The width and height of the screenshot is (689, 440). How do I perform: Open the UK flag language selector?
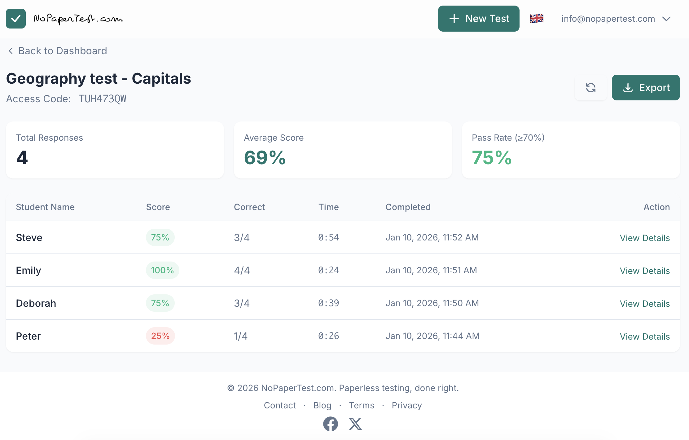[x=537, y=19]
